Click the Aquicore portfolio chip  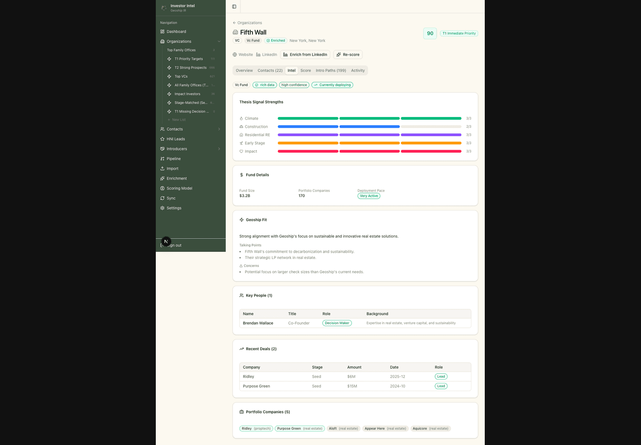point(430,429)
